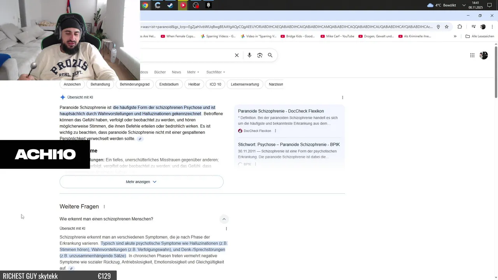Viewport: 498px width, 280px height.
Task: Open 'Paranoide Schizophrenie - DocCheck Flexikon' result
Action: pos(281,111)
